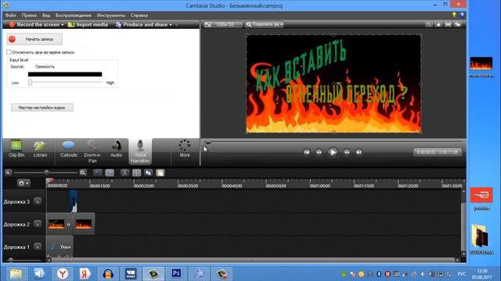501x281 pixels.
Task: Click the 00:00:30;00 mark on timeline ruler
Action: pos(188,186)
